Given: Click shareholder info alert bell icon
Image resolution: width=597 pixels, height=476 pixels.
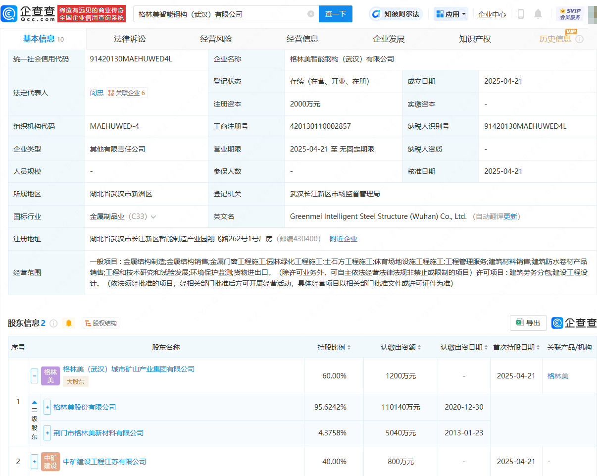Looking at the screenshot, I should point(69,323).
